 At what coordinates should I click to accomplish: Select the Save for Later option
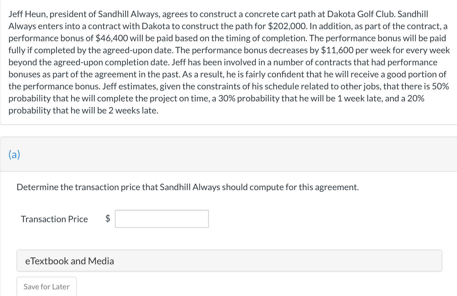[46, 286]
